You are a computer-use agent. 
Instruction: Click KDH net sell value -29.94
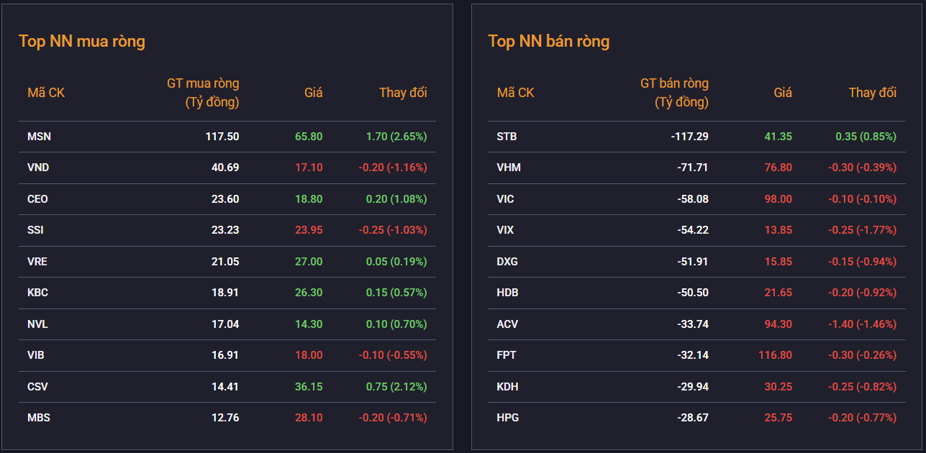click(x=693, y=387)
